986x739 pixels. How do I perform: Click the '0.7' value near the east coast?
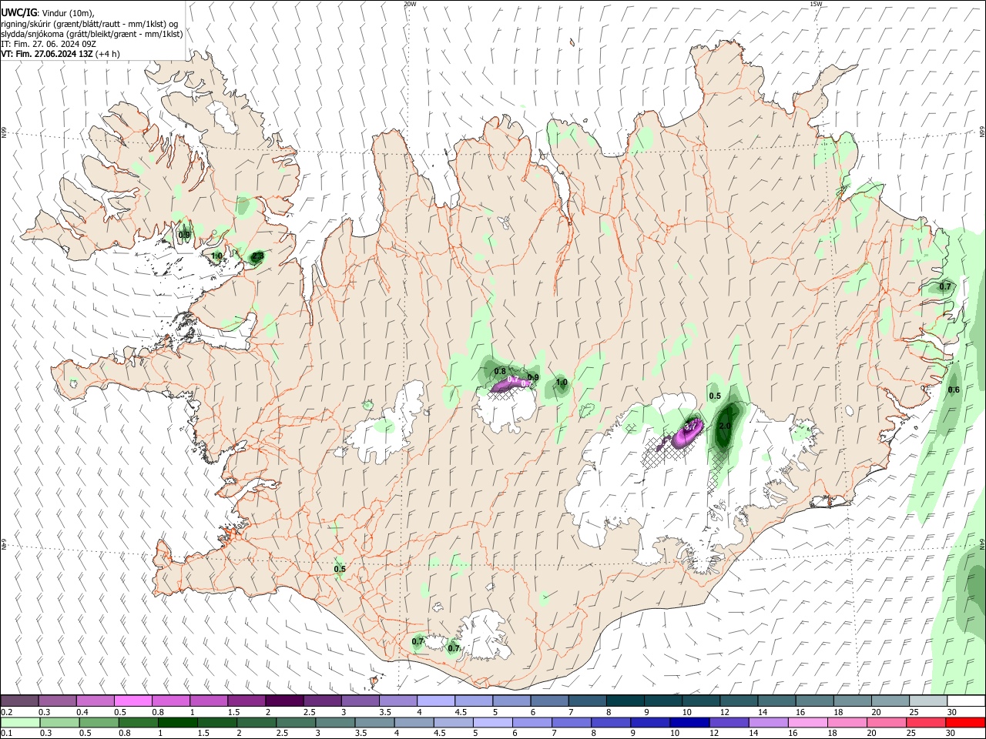[945, 286]
